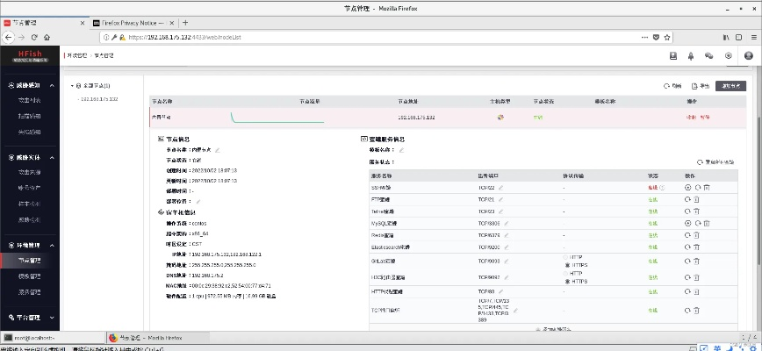Open the 攻击来源 sidebar menu item
The image size is (762, 351).
point(30,172)
